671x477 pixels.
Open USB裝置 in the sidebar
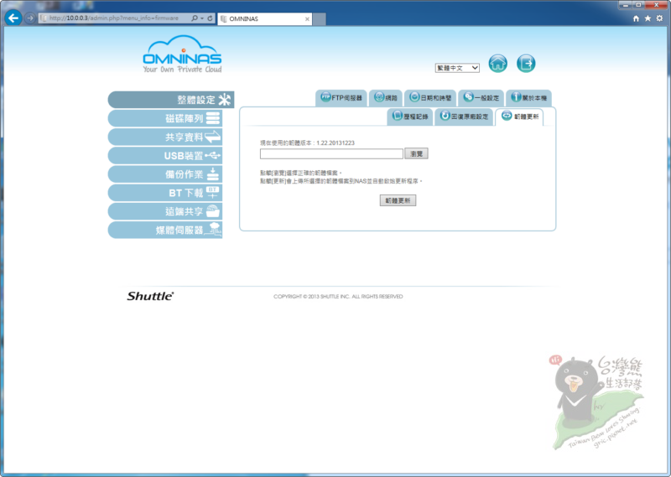pyautogui.click(x=165, y=156)
